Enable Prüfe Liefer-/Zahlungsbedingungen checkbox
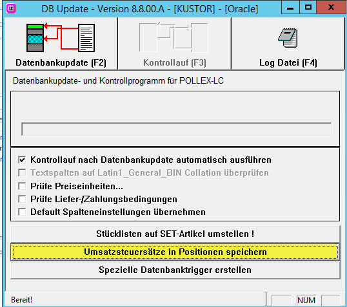This screenshot has width=347, height=307. tap(22, 199)
